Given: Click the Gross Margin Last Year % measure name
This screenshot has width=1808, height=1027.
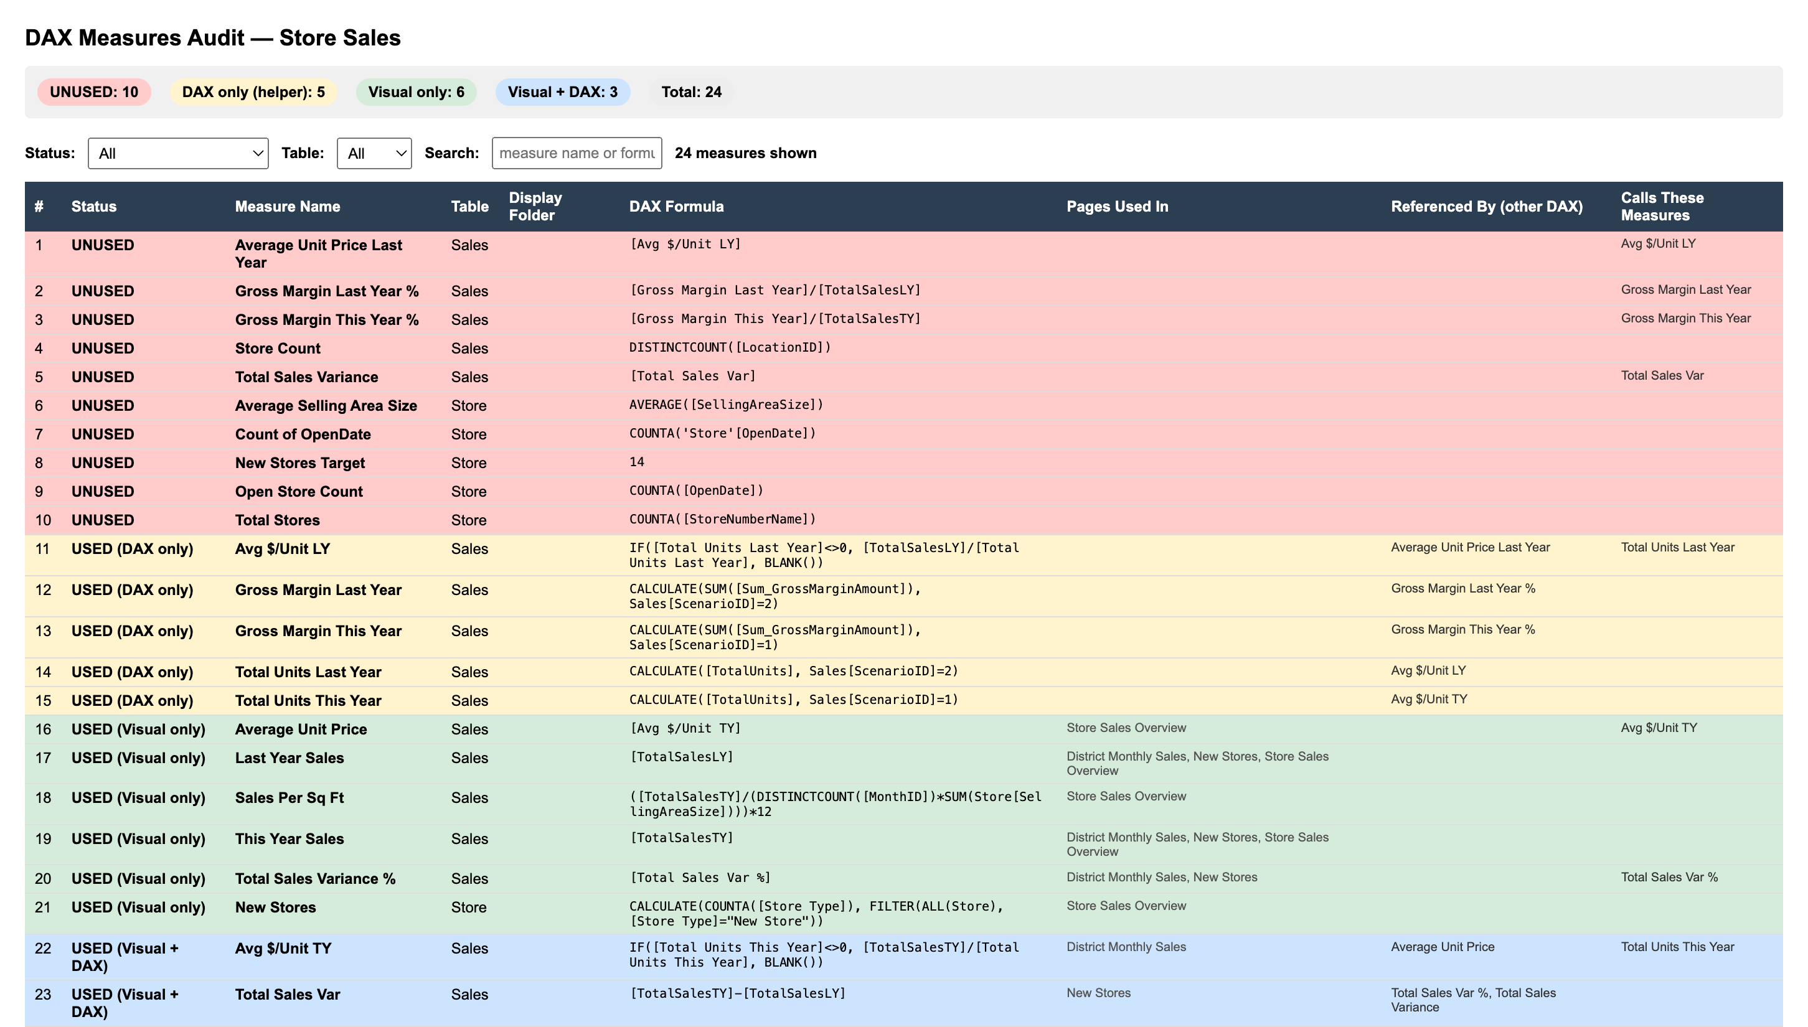Looking at the screenshot, I should point(327,291).
